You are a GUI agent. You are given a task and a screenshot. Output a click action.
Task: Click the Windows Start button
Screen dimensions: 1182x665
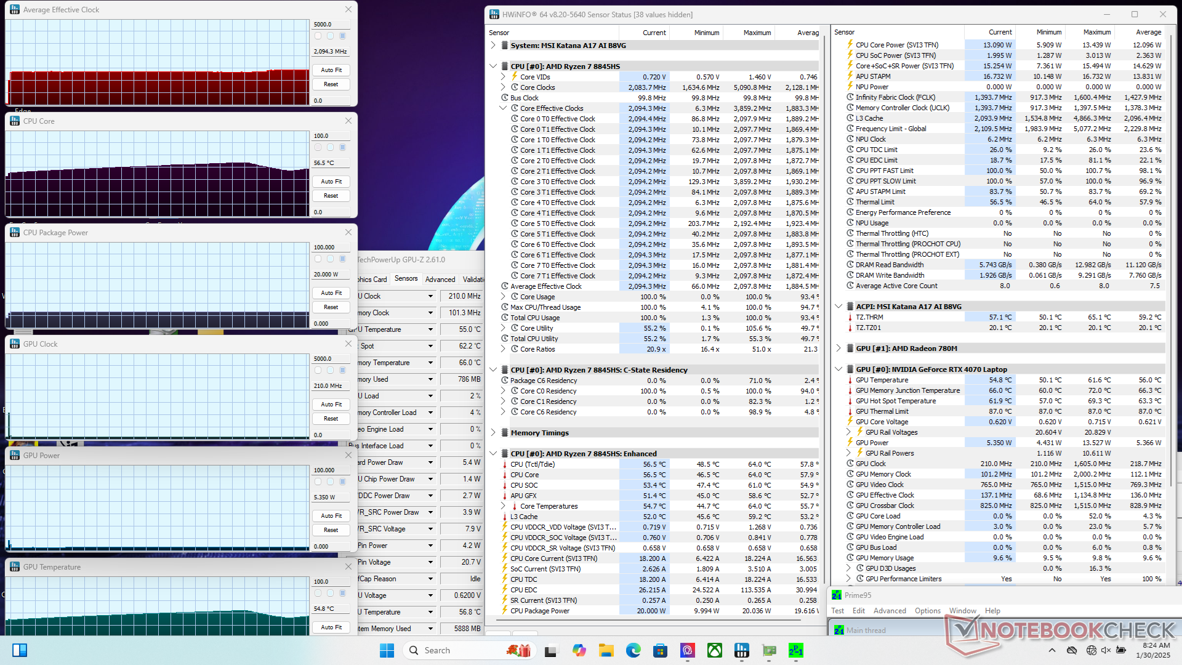click(387, 650)
